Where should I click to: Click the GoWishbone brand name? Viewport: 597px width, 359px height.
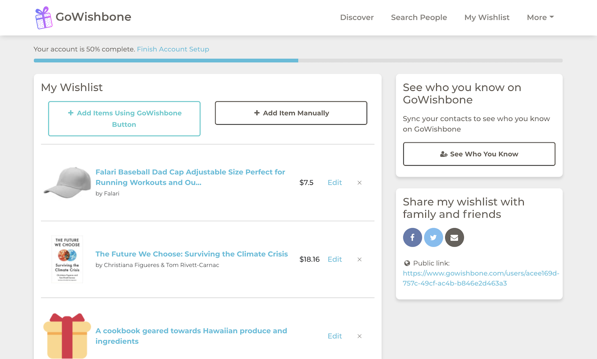(x=94, y=17)
